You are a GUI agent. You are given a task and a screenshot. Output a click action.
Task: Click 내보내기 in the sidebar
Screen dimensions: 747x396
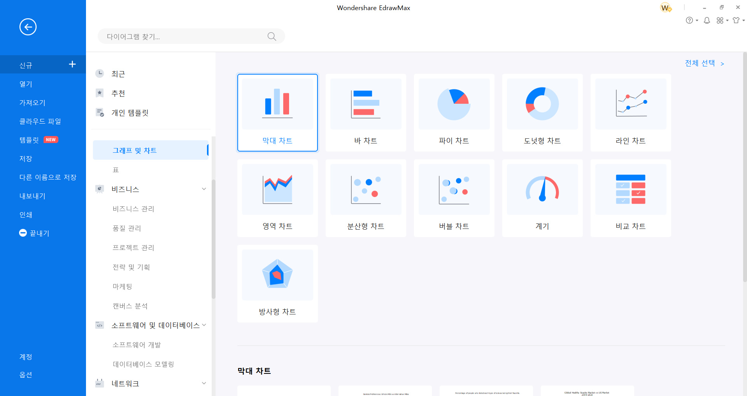tap(31, 196)
